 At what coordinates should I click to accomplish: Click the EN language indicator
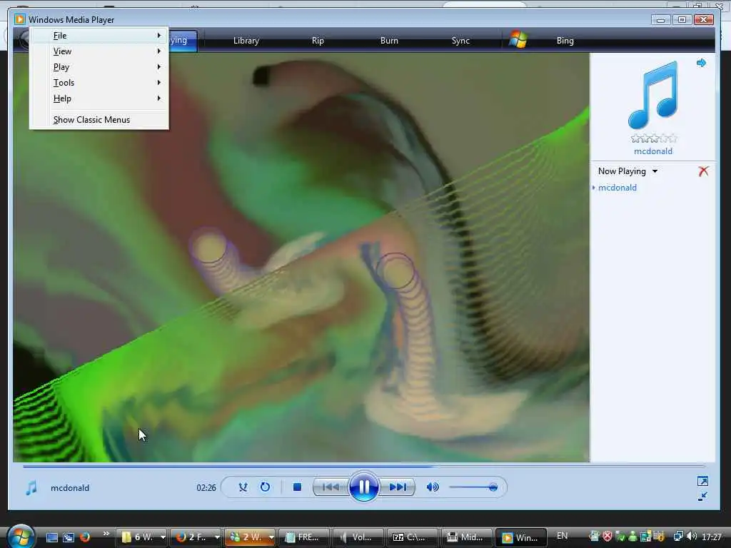[x=563, y=536]
